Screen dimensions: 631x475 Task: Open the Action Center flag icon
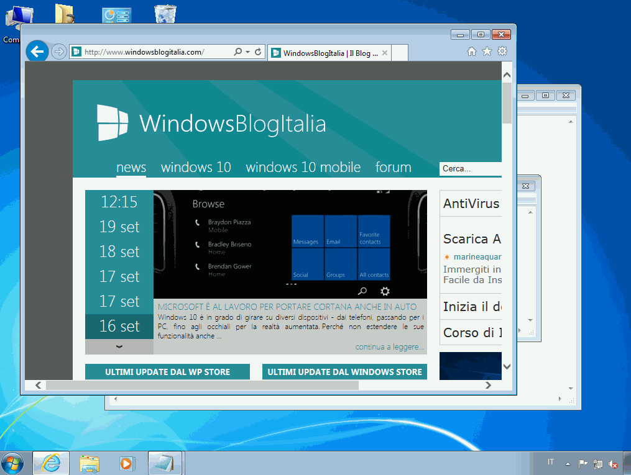583,464
